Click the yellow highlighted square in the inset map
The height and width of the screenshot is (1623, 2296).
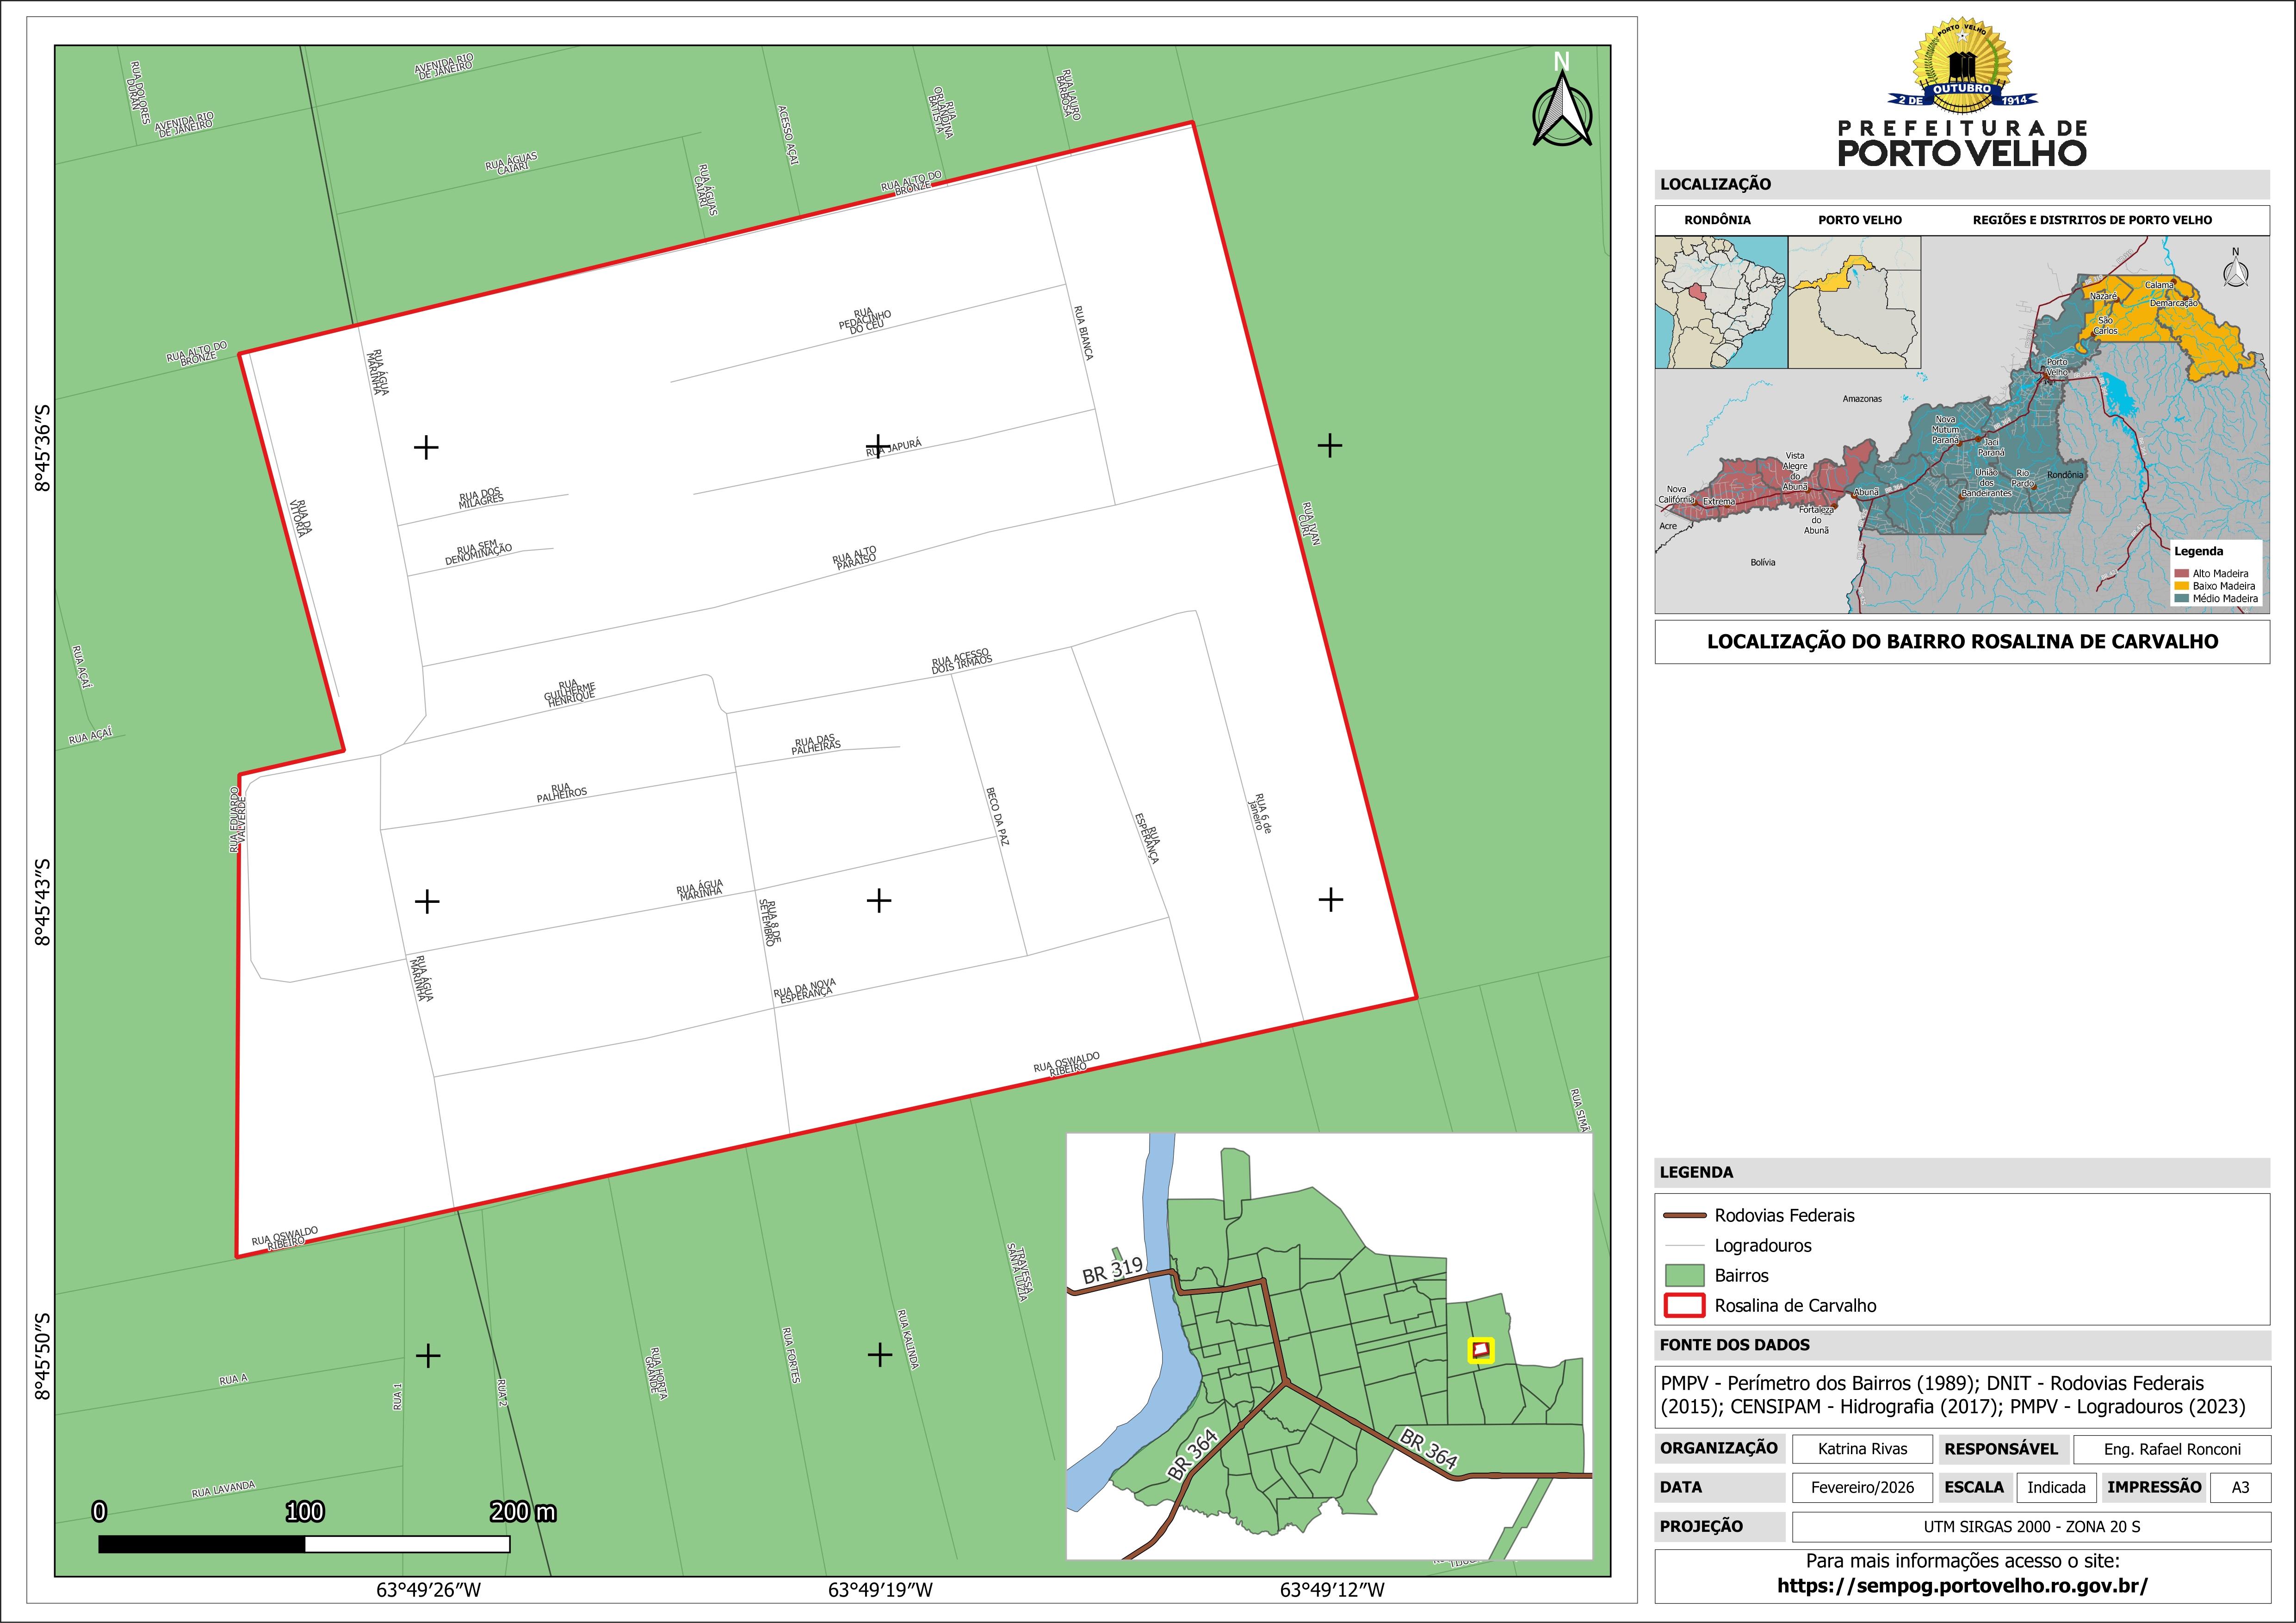point(1480,1350)
